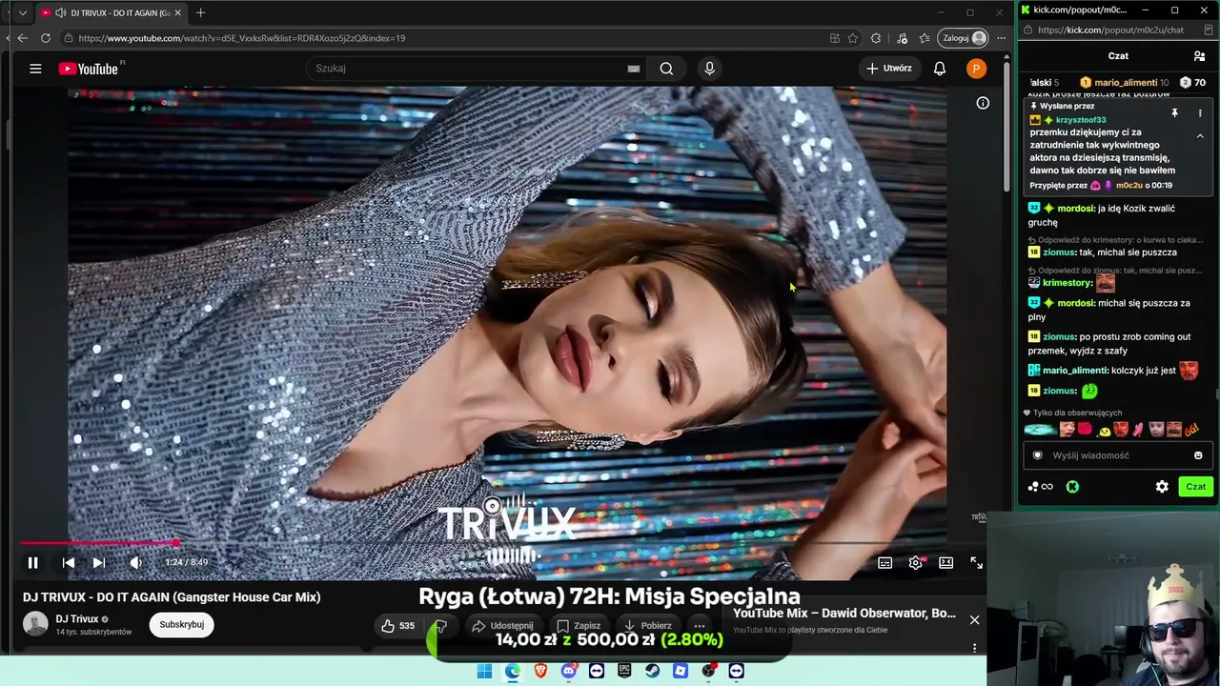Open Microsoft Edge from taskbar
The height and width of the screenshot is (686, 1220).
pos(513,672)
